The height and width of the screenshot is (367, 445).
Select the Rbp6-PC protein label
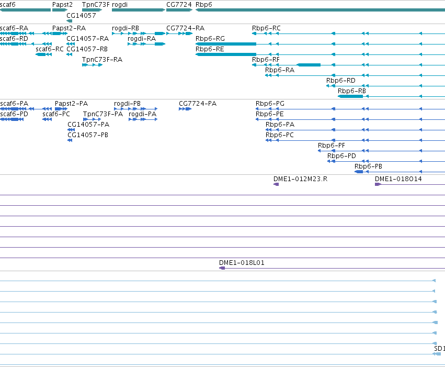[x=280, y=135]
